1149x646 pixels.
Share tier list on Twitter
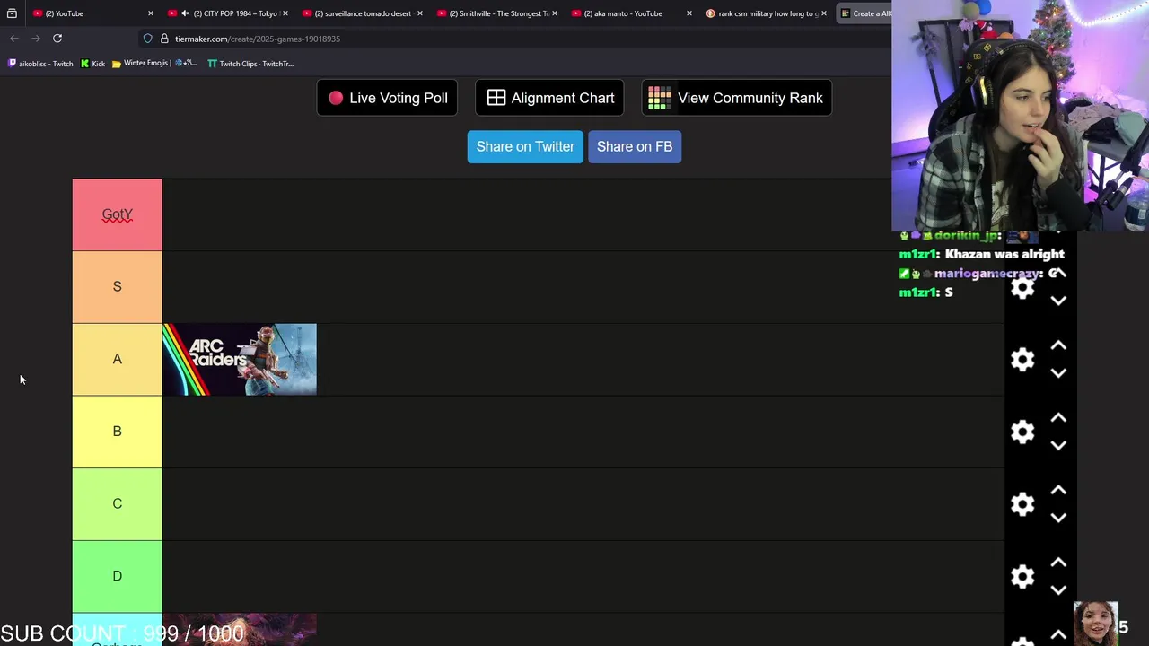525,146
